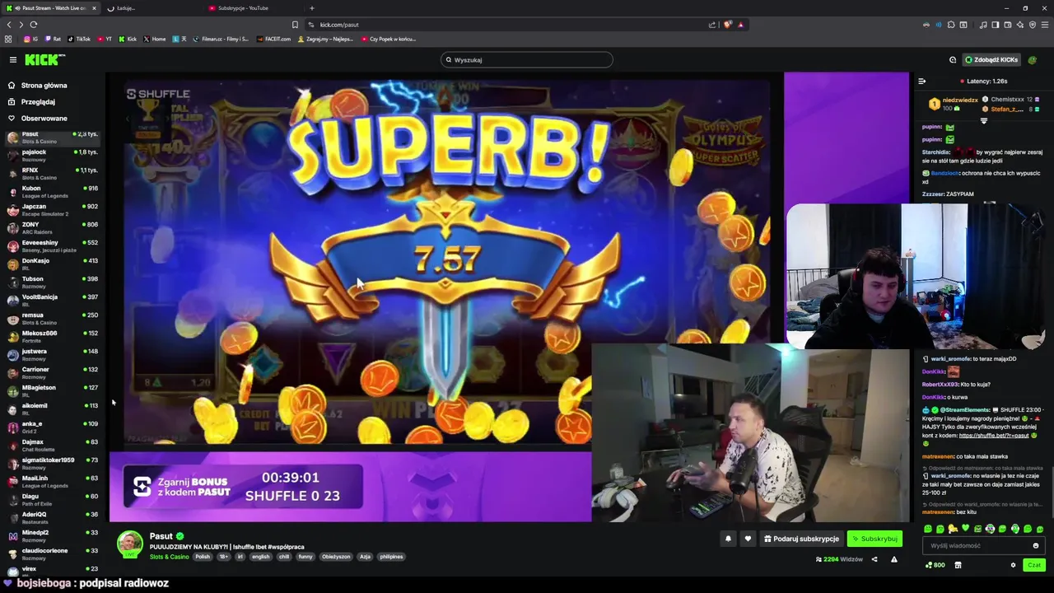Screen dimensions: 1054x593
Task: Close the Pasut Stream browser tab
Action: coord(94,8)
